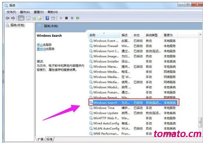This screenshot has width=203, height=143.
Task: Click the Back arrow toolbar icon
Action: (x=7, y=18)
